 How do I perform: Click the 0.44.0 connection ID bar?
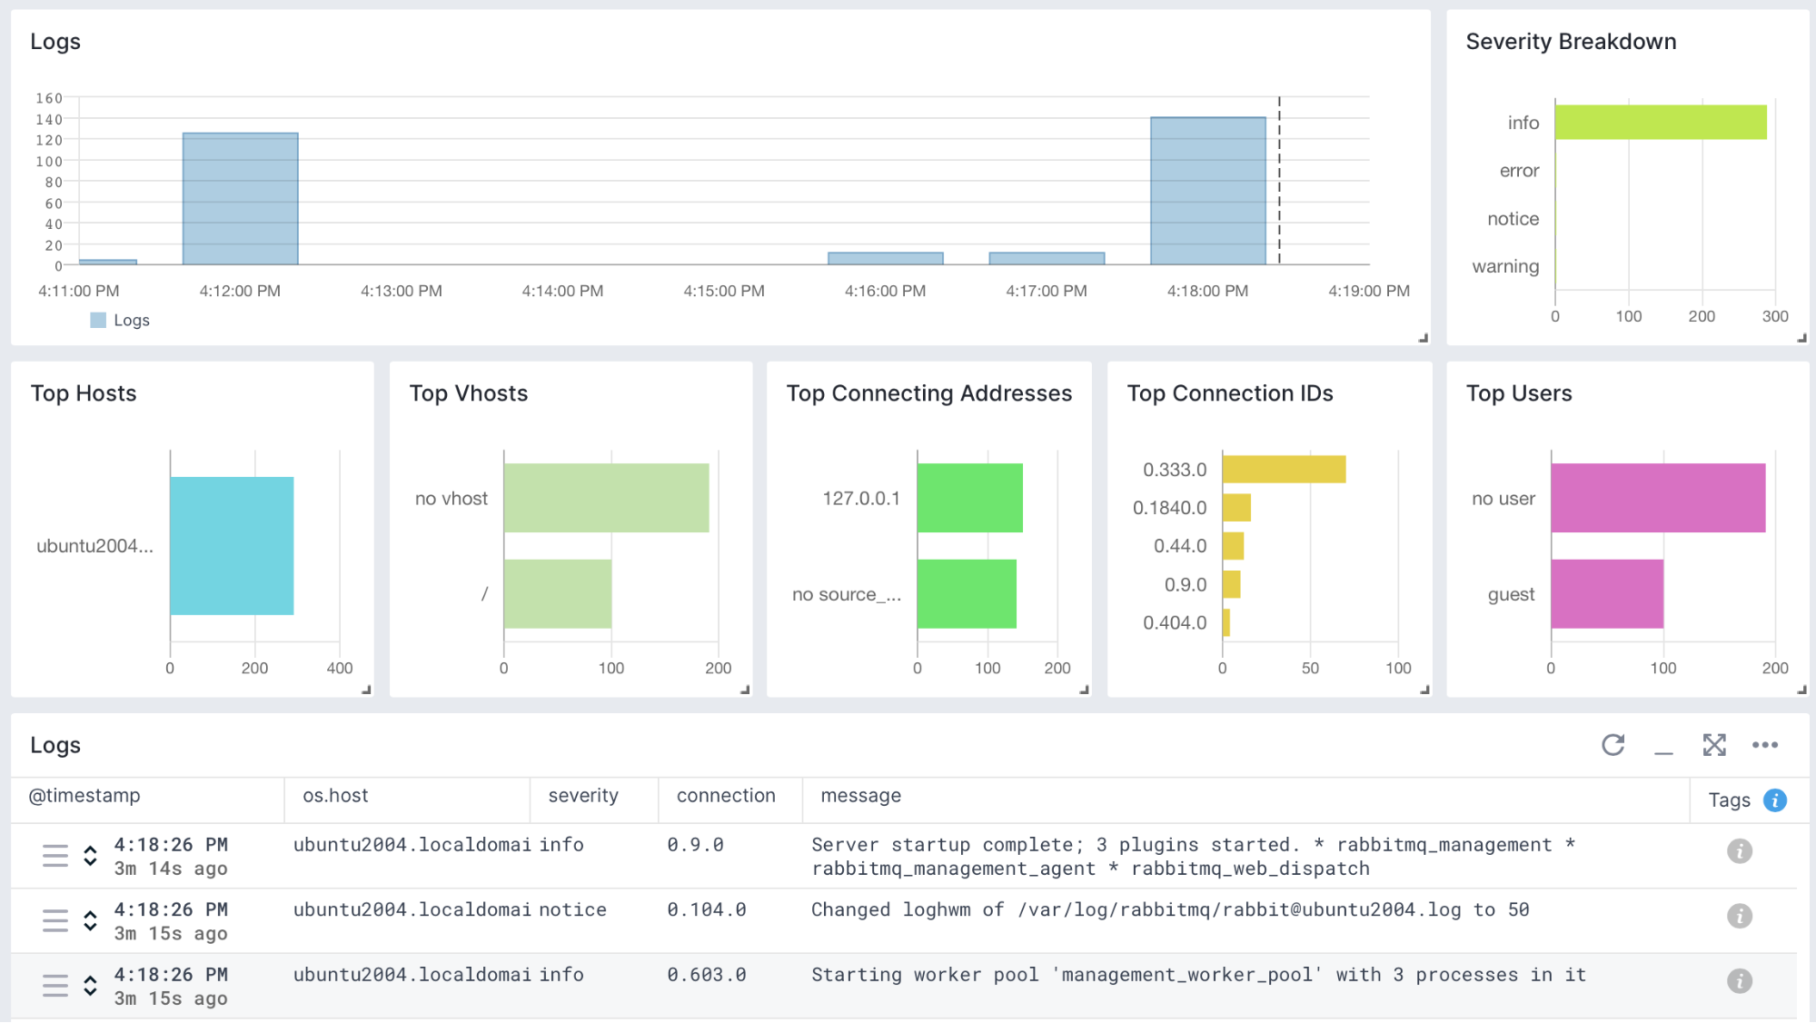pyautogui.click(x=1233, y=546)
